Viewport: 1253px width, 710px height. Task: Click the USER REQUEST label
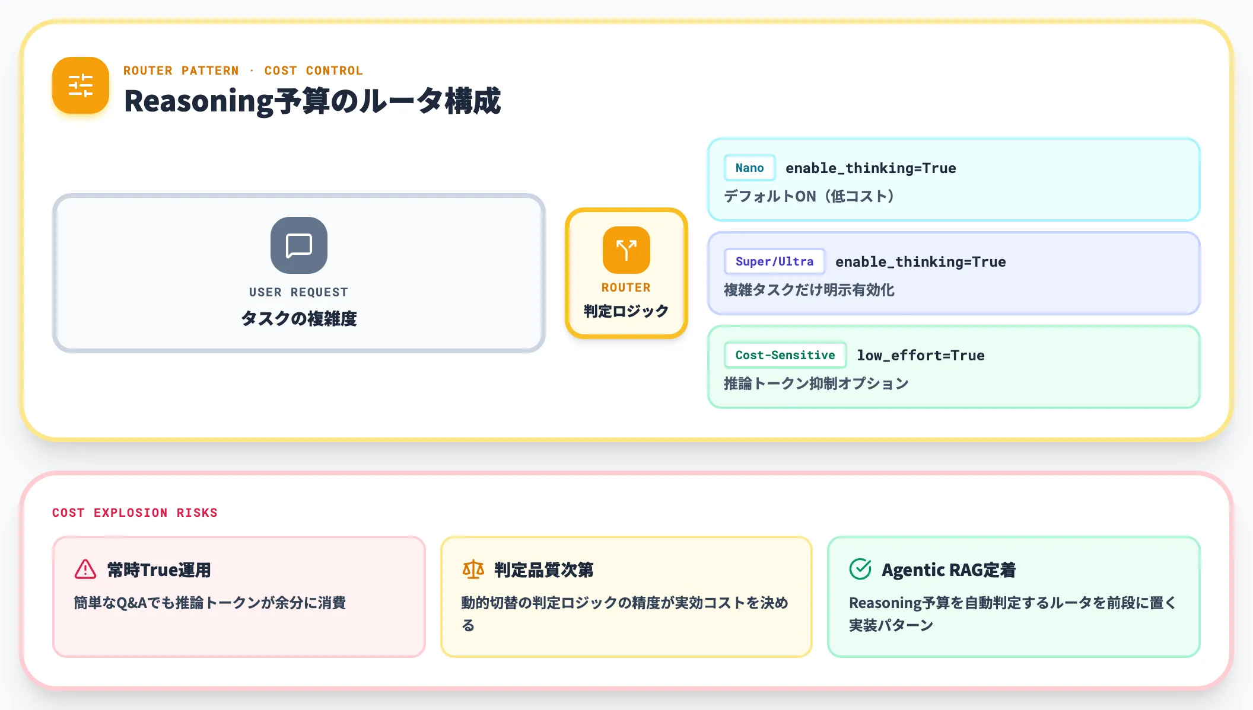click(298, 292)
